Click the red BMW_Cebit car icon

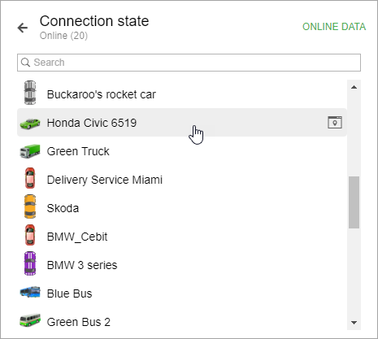pos(30,235)
